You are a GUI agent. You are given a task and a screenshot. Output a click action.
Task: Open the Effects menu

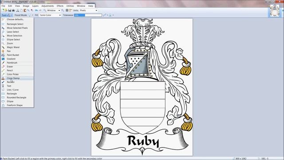click(60, 6)
